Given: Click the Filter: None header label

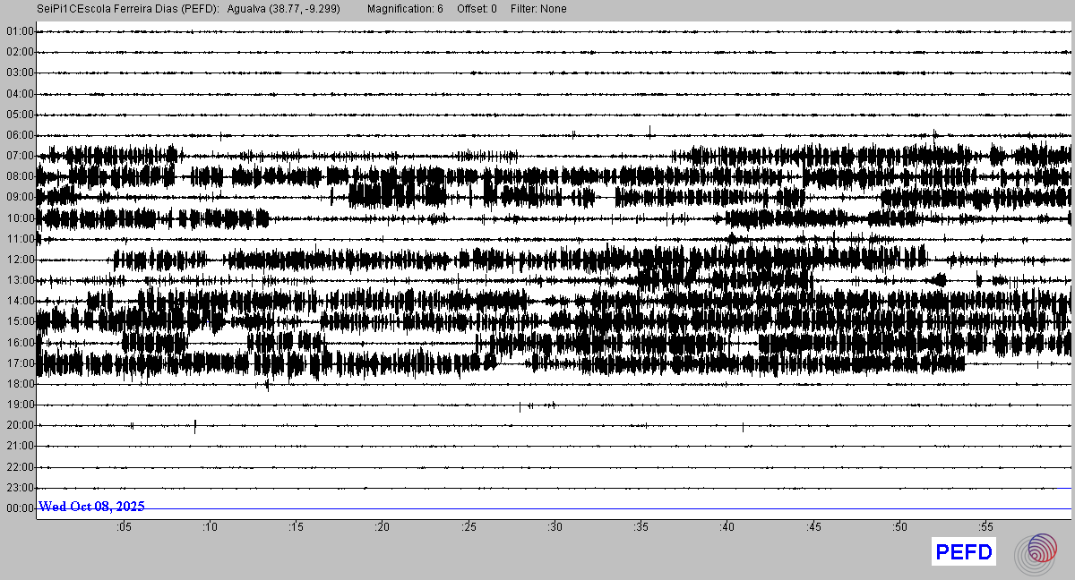Looking at the screenshot, I should click(538, 9).
